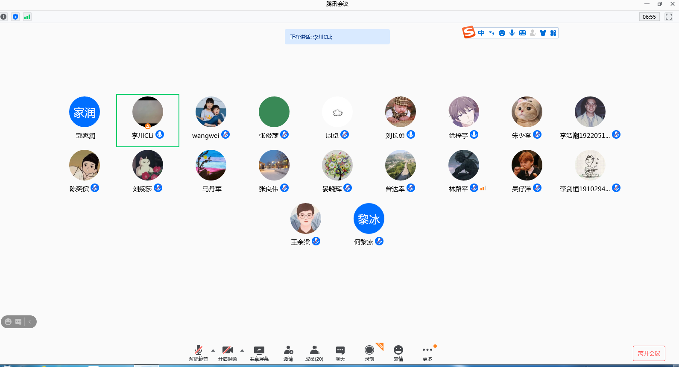Check the green network signal icon
Image resolution: width=679 pixels, height=367 pixels.
27,17
